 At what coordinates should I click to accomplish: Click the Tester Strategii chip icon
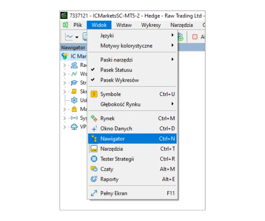point(94,159)
